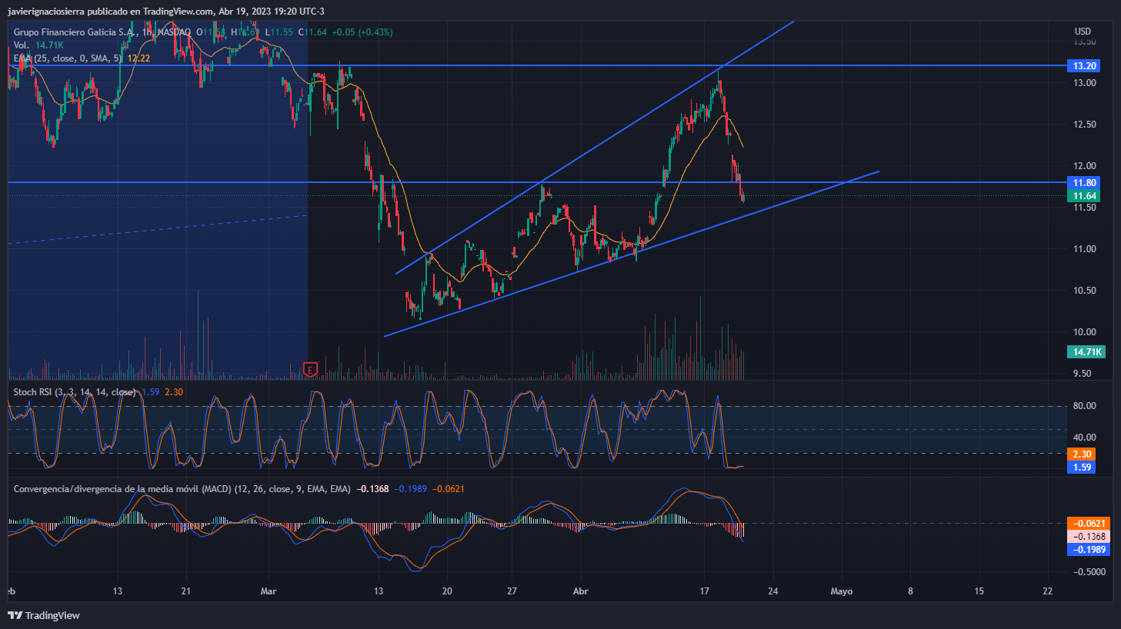The image size is (1121, 629).
Task: Click the 14.71K volume label on axis
Action: 1086,352
